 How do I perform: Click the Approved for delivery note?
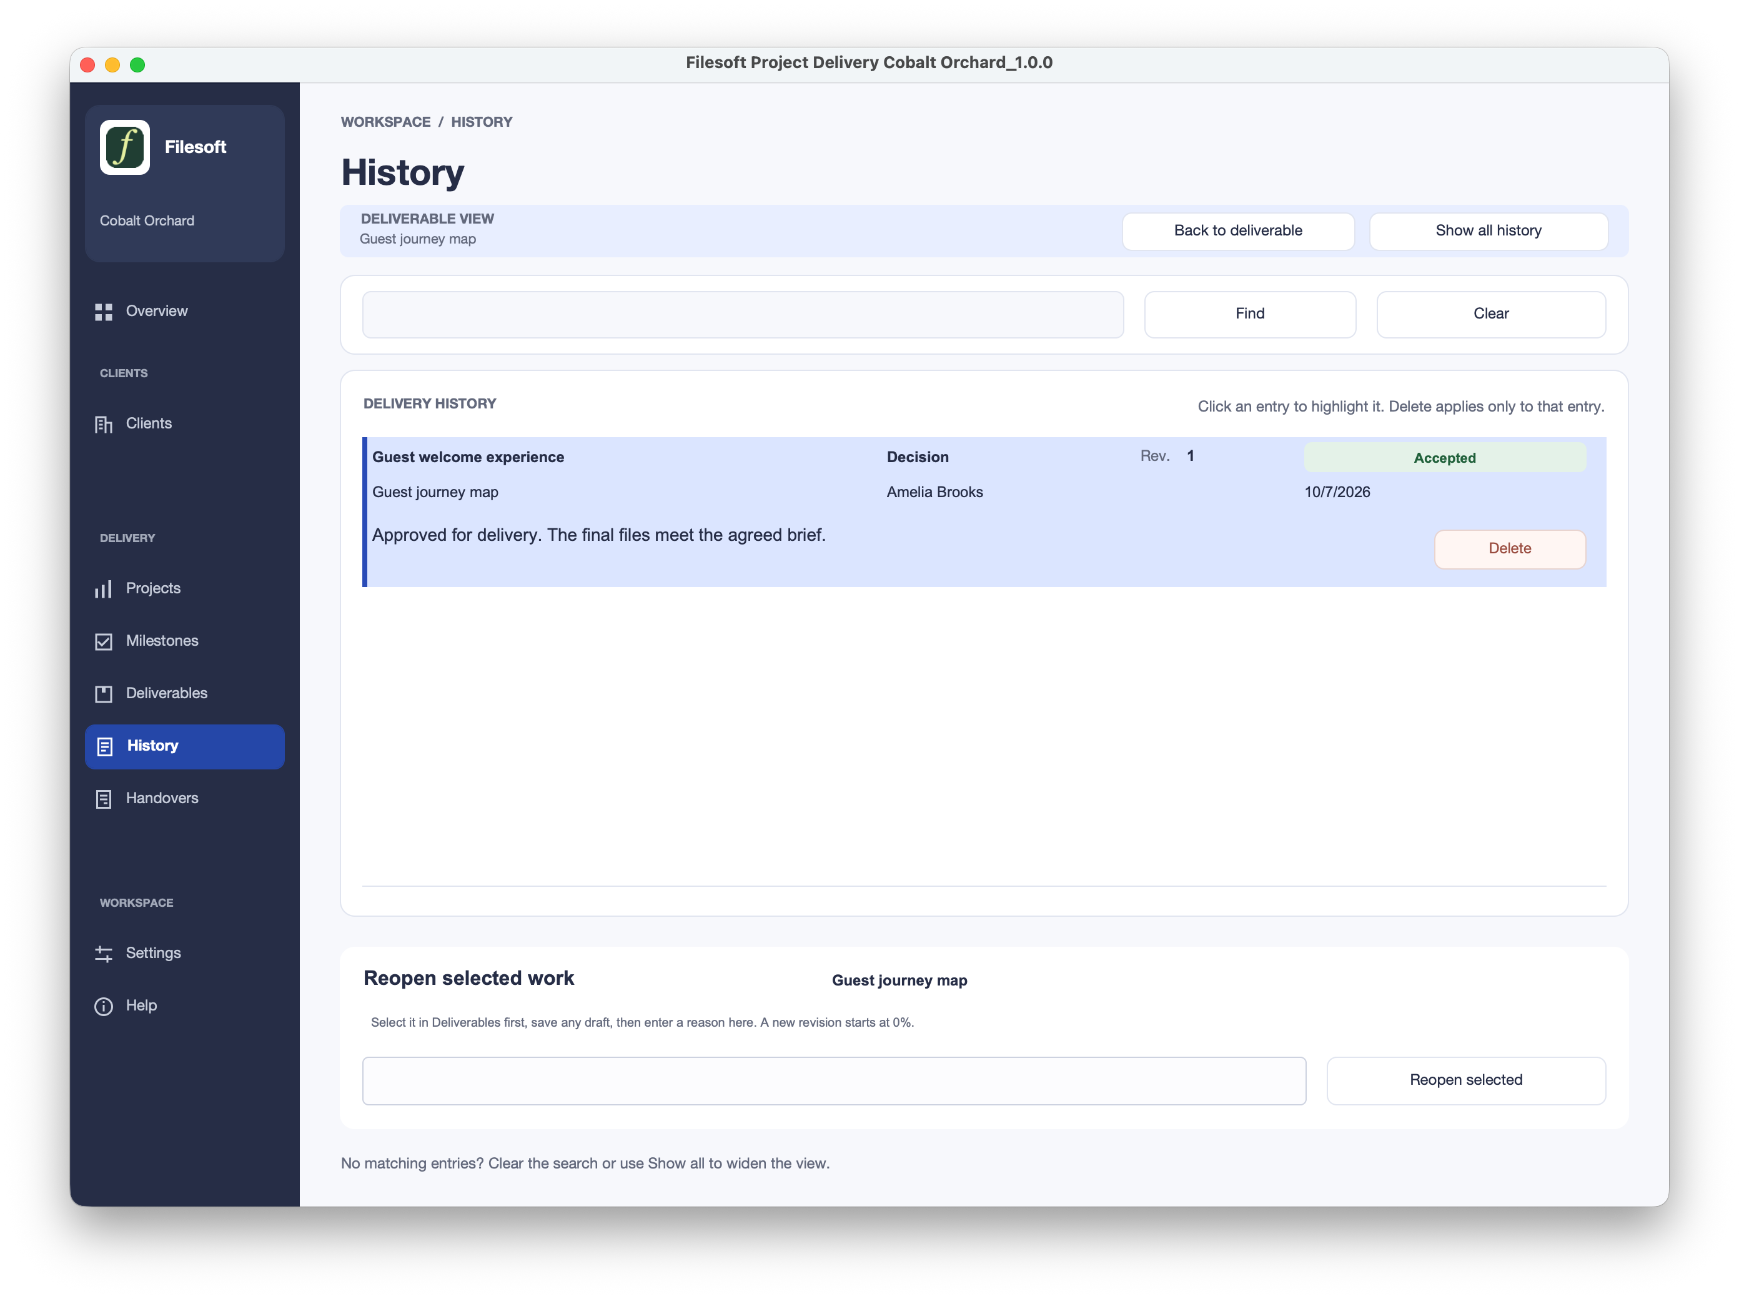pyautogui.click(x=598, y=535)
